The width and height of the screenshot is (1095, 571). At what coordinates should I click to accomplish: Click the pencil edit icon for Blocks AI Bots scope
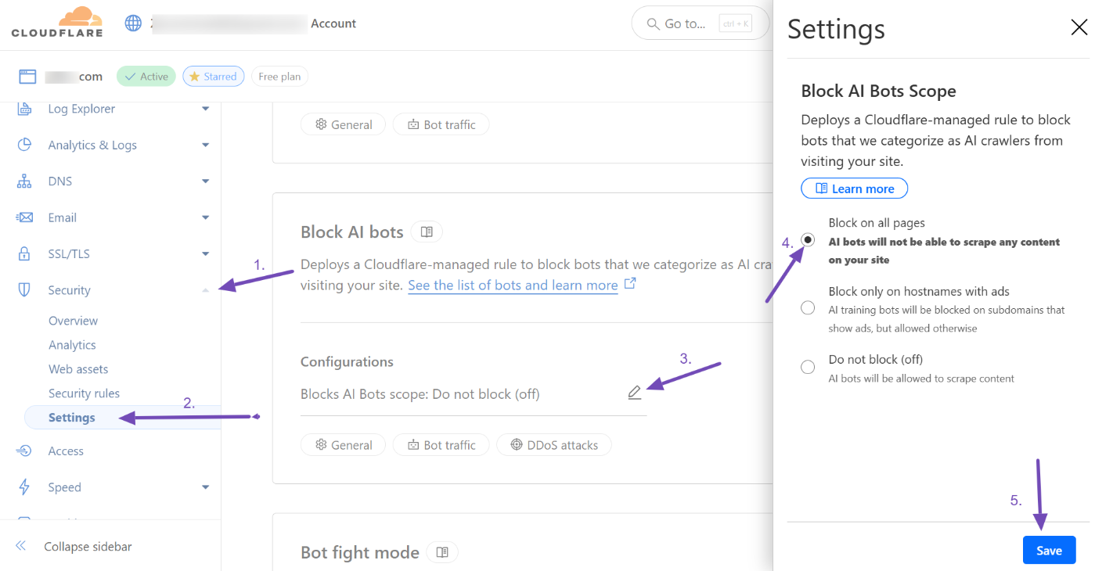tap(635, 393)
